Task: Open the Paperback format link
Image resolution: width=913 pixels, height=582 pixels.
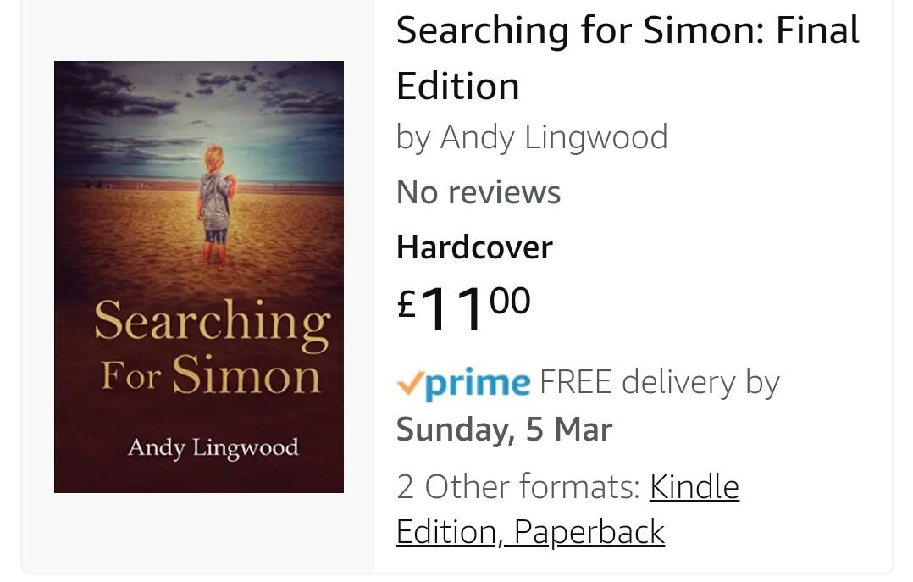Action: pos(589,532)
